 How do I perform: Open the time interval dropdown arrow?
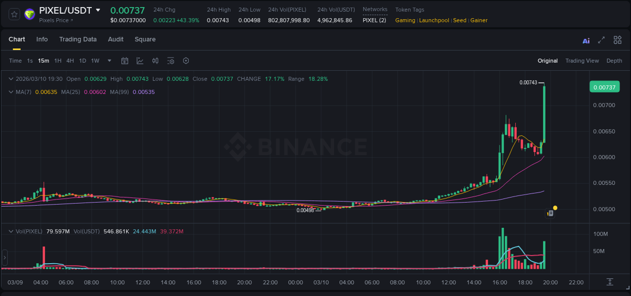(109, 61)
